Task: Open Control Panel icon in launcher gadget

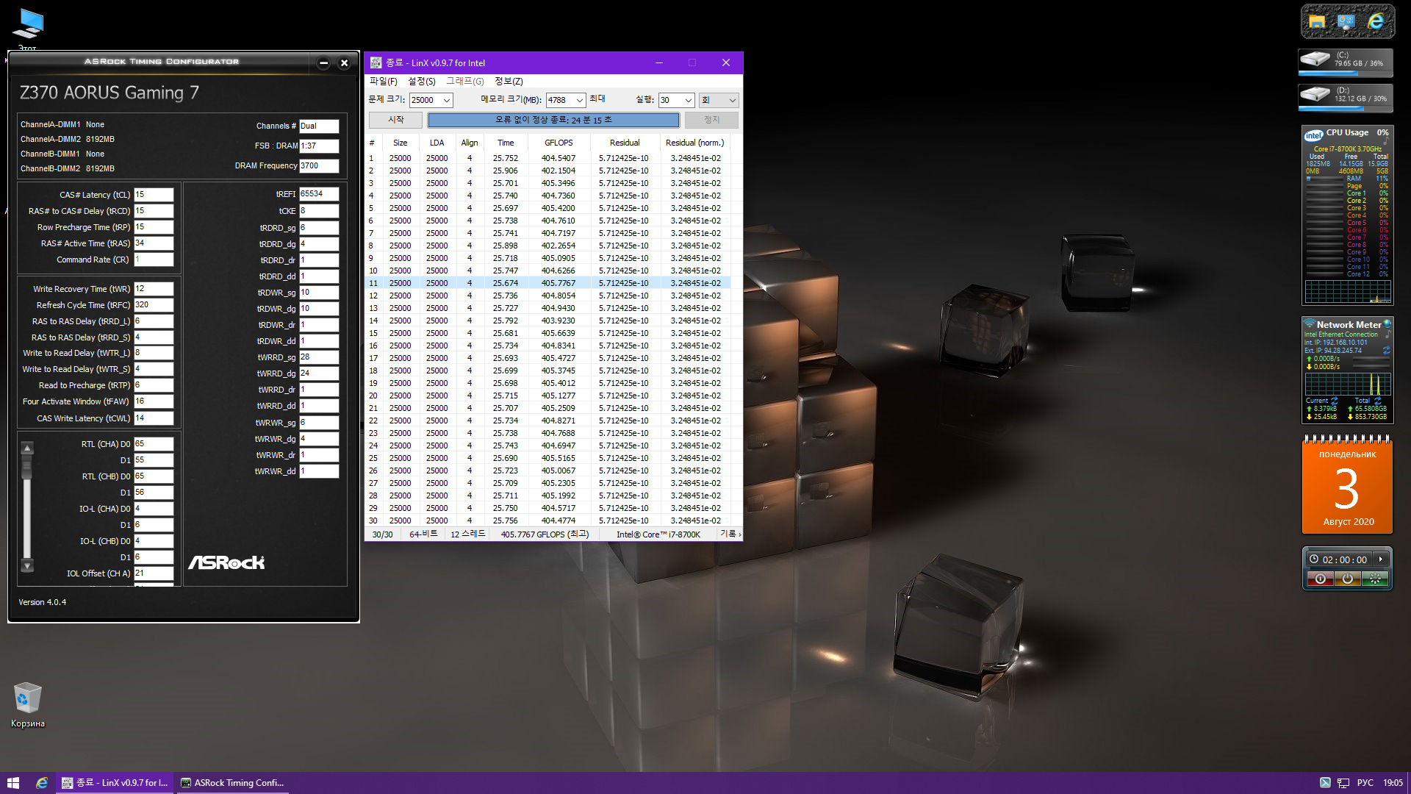Action: [x=1346, y=22]
